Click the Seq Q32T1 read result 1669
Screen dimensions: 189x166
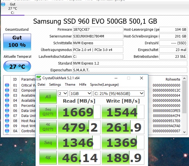[79, 112]
